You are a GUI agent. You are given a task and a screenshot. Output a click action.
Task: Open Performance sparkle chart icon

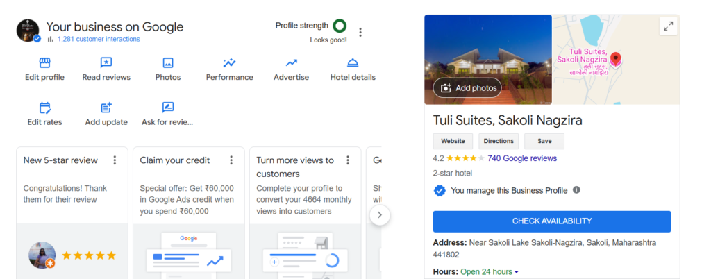229,62
